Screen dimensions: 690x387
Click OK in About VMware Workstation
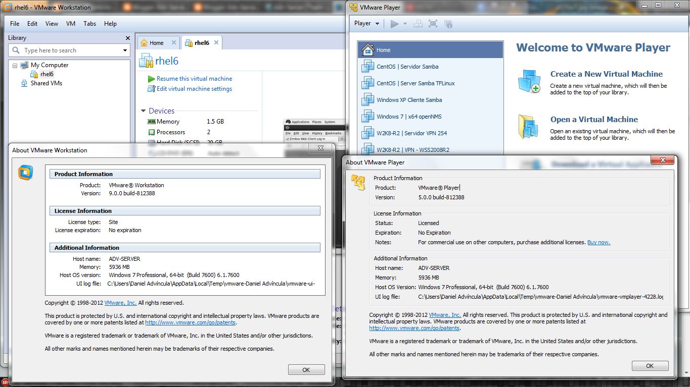(x=306, y=370)
